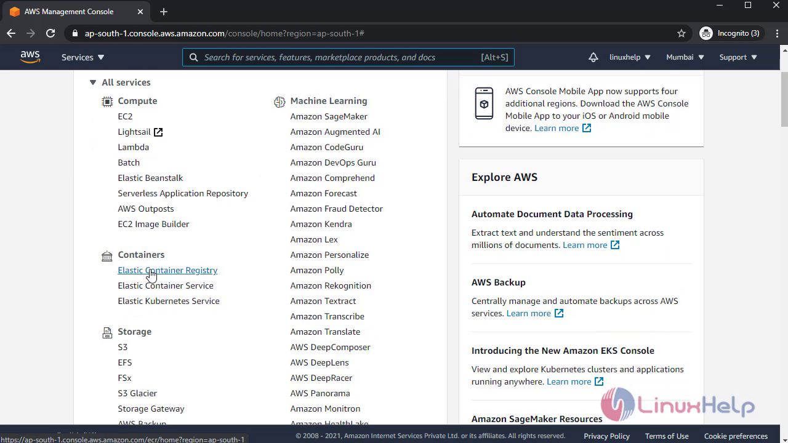Image resolution: width=788 pixels, height=443 pixels.
Task: Click the page vertical scrollbar thumb
Action: click(784, 98)
